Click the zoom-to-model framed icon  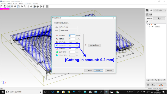pyautogui.click(x=31, y=7)
